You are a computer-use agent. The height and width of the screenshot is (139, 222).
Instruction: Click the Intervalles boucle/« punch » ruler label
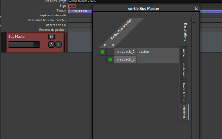47,20
